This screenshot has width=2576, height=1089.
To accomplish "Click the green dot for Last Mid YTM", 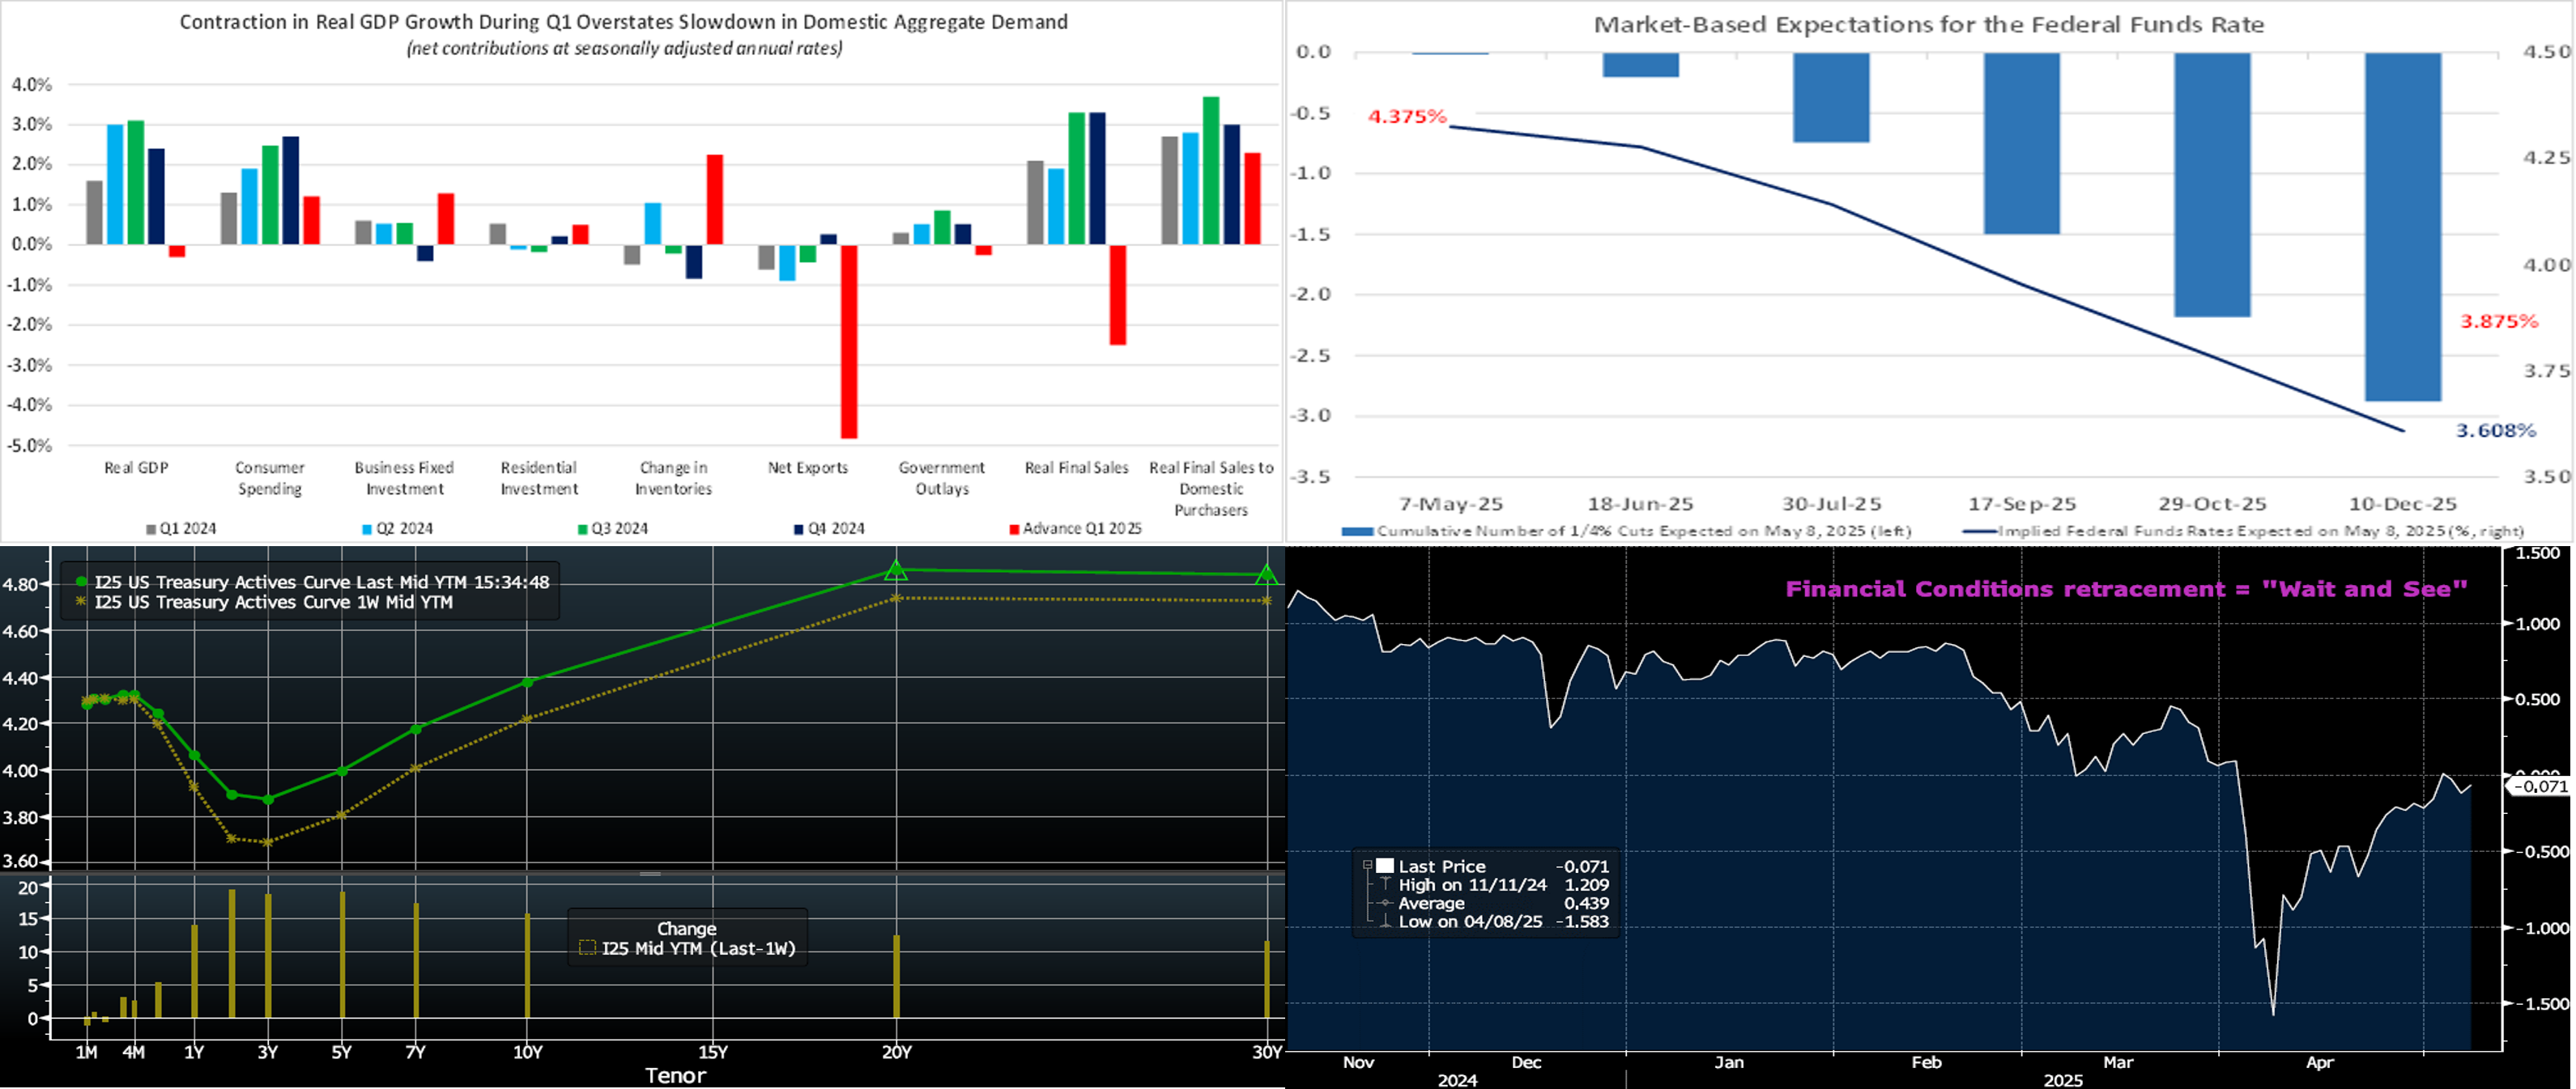I will tap(81, 583).
